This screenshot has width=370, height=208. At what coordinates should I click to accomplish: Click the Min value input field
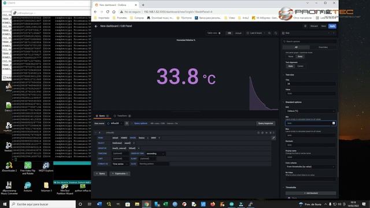tap(310, 123)
